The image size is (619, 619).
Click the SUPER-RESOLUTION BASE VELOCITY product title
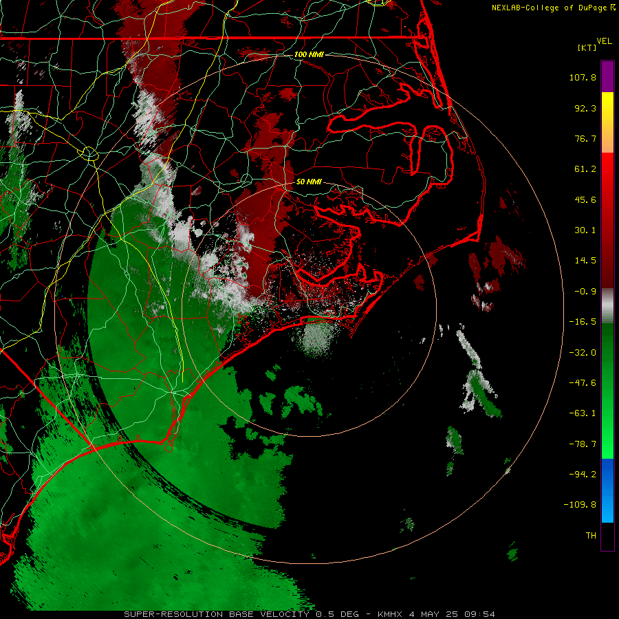(218, 614)
